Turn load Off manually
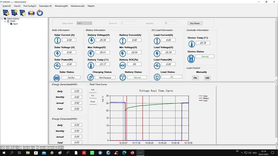 (207, 78)
